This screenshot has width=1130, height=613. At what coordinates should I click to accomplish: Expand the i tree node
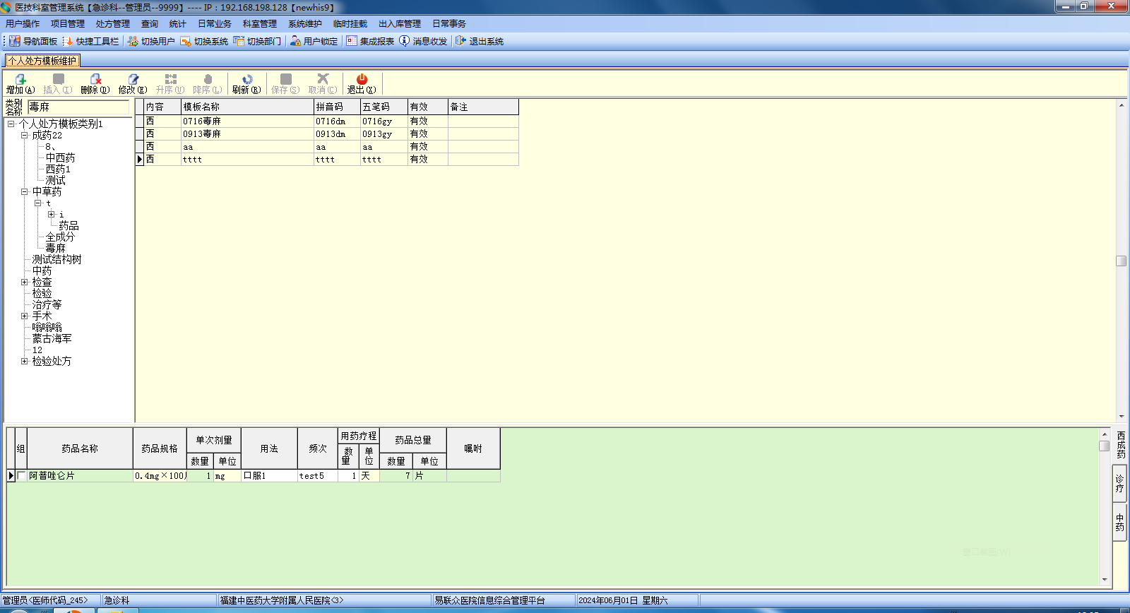pyautogui.click(x=51, y=215)
